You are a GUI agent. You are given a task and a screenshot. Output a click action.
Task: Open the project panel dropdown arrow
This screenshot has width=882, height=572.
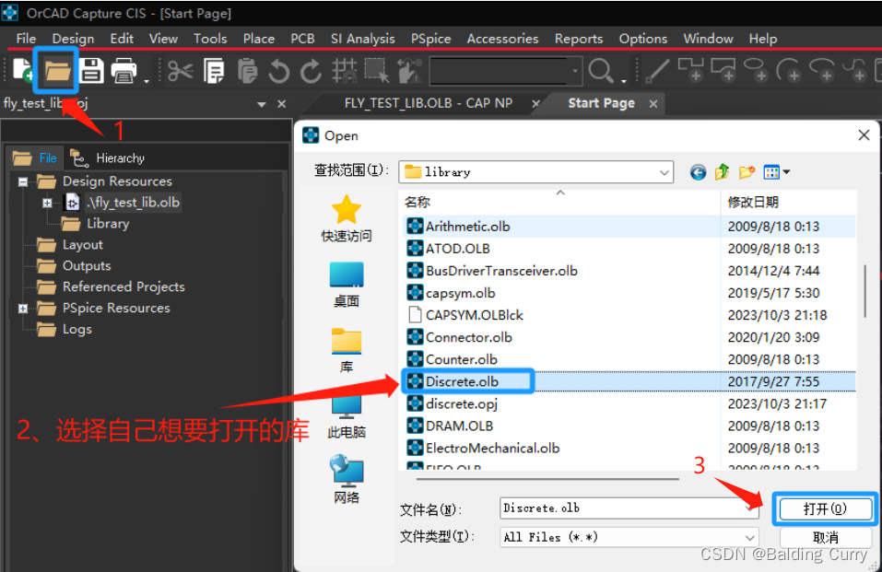261,104
